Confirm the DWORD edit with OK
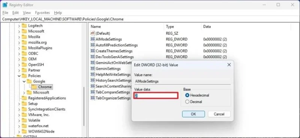The height and width of the screenshot is (138, 300). pos(193,114)
